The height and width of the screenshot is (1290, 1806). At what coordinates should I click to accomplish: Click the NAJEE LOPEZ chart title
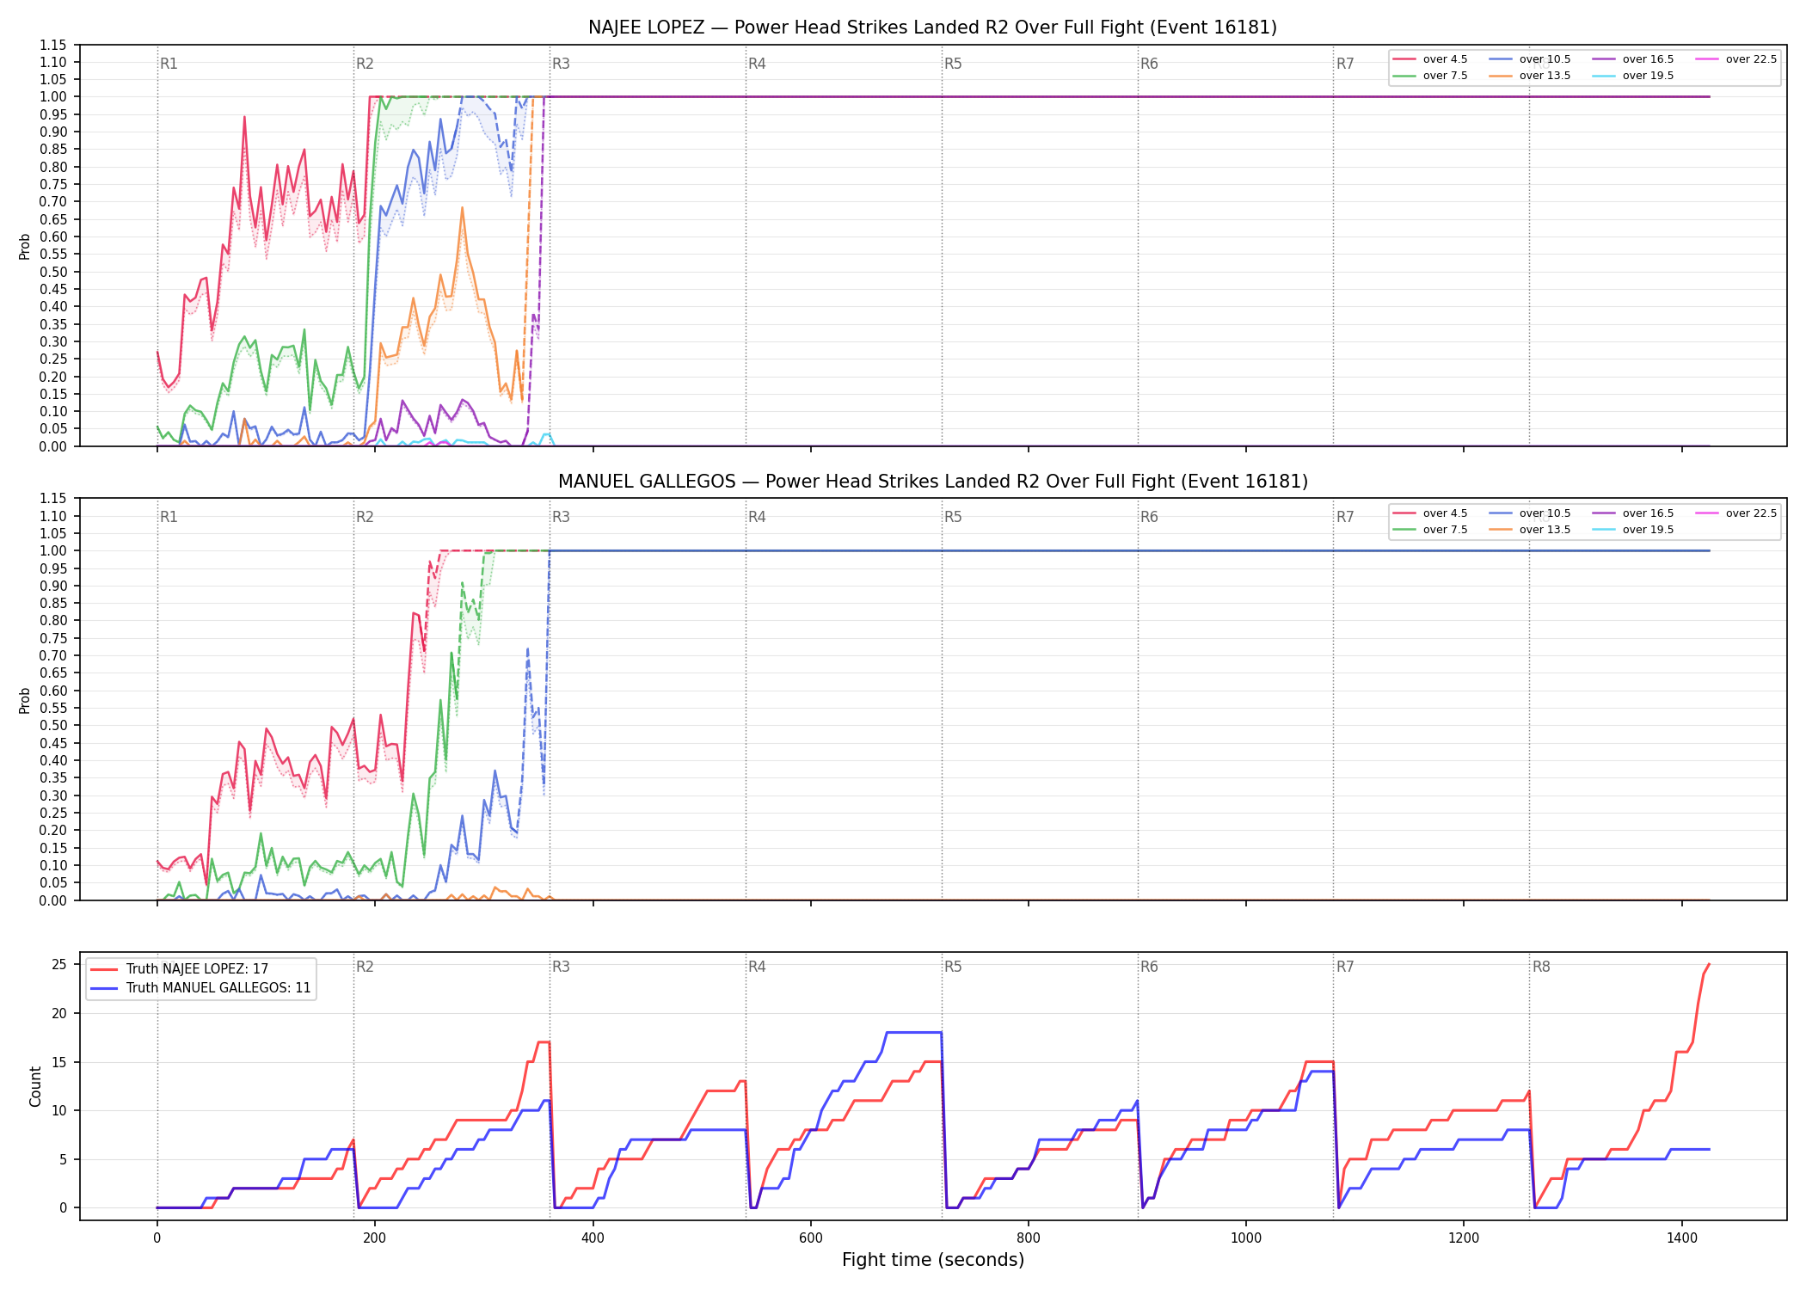[x=932, y=28]
